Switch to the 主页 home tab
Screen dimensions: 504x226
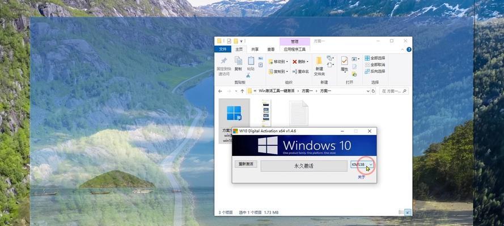239,49
